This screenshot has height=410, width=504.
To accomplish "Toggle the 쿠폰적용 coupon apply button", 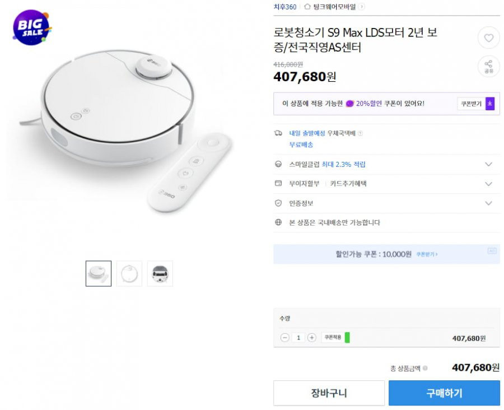I will (335, 337).
